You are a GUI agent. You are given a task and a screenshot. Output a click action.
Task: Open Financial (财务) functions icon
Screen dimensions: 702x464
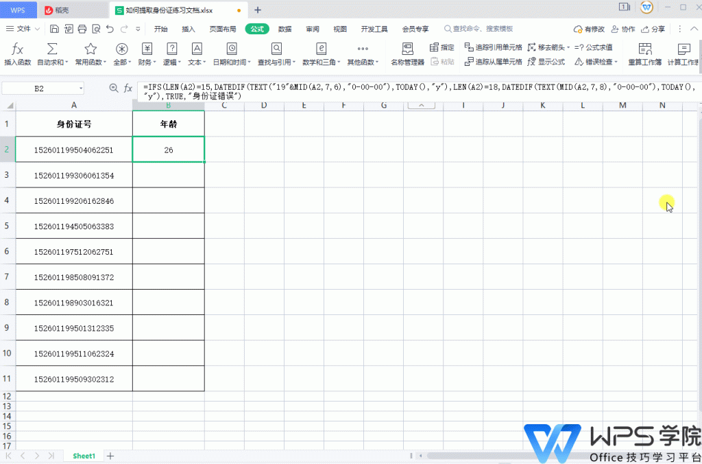tap(147, 49)
